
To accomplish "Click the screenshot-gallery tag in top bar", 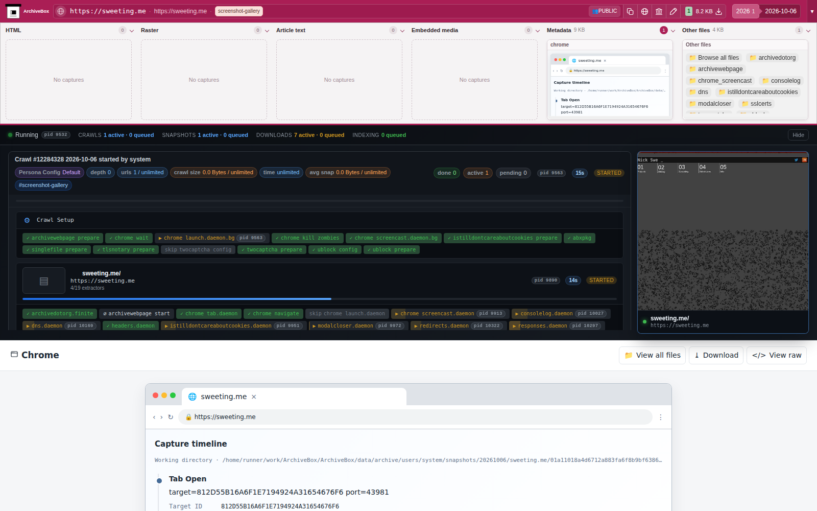I will [x=239, y=11].
